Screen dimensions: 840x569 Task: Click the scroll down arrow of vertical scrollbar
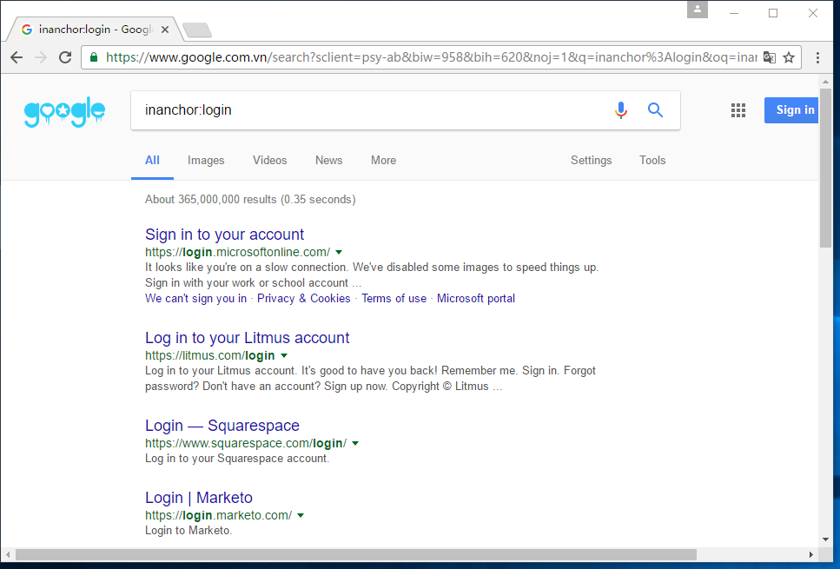(825, 539)
